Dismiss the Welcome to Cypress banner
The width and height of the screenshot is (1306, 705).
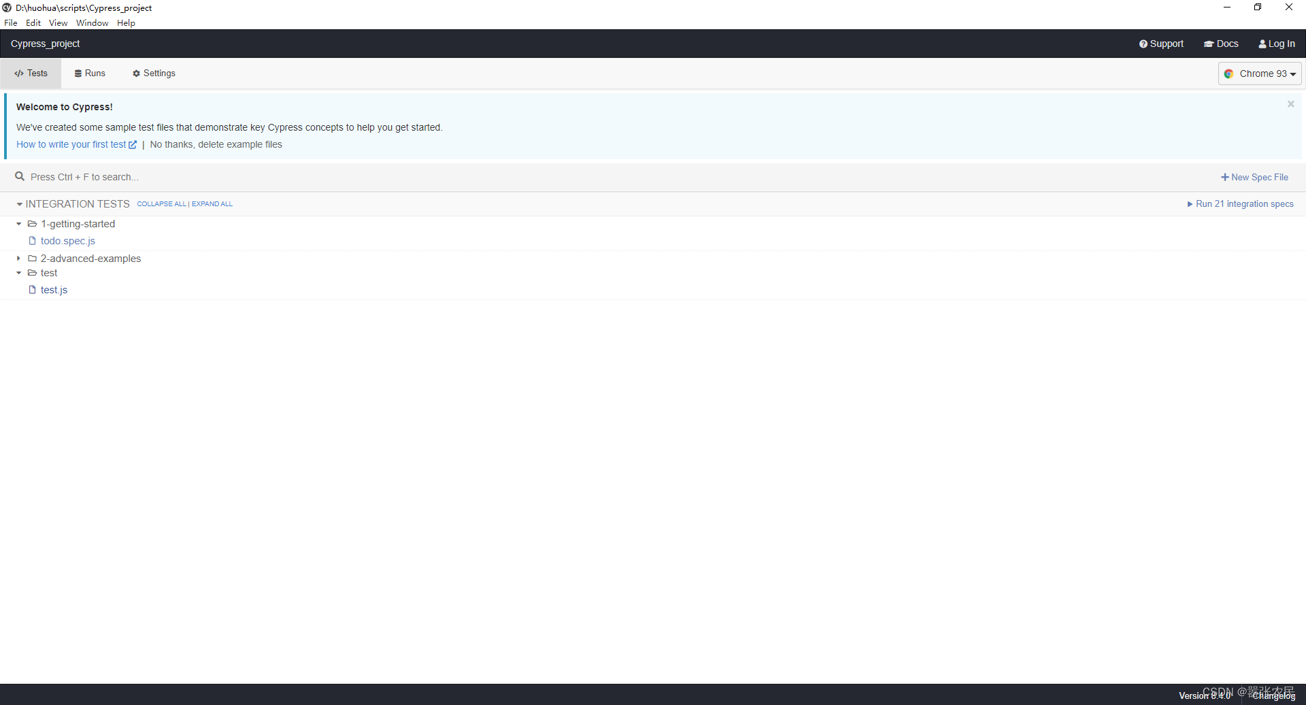point(1290,104)
